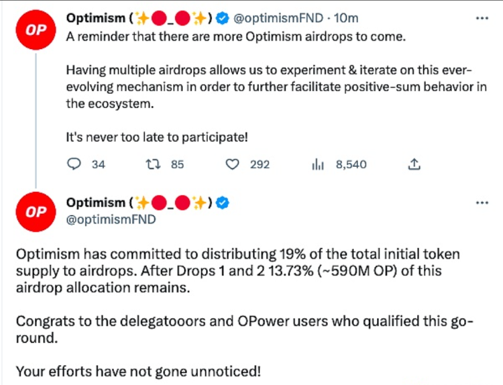Image resolution: width=503 pixels, height=385 pixels.
Task: Click the reply speech-bubble icon on the top tweet
Action: (x=75, y=164)
